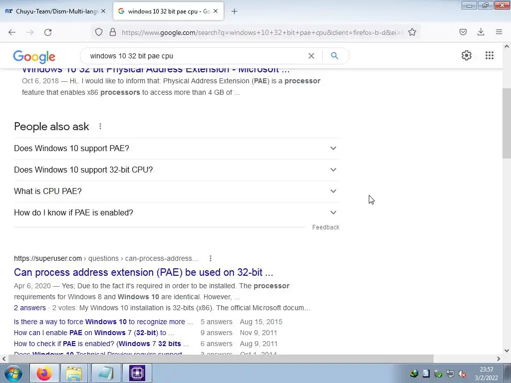Click the 'People also ask' heading
This screenshot has height=383, width=511.
coord(51,126)
